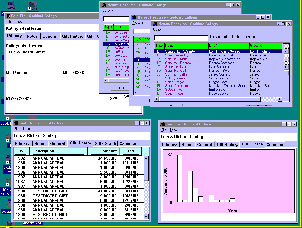Click tallest bar in gift graph
Viewport: 302px width, 228px height.
[x=180, y=178]
